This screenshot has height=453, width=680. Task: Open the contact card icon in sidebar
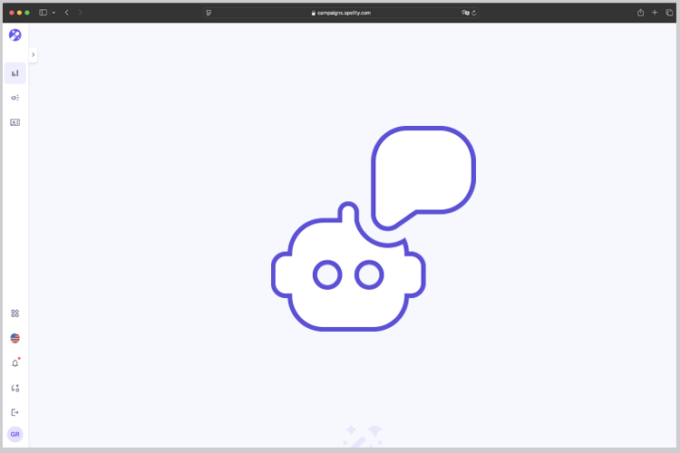[15, 122]
